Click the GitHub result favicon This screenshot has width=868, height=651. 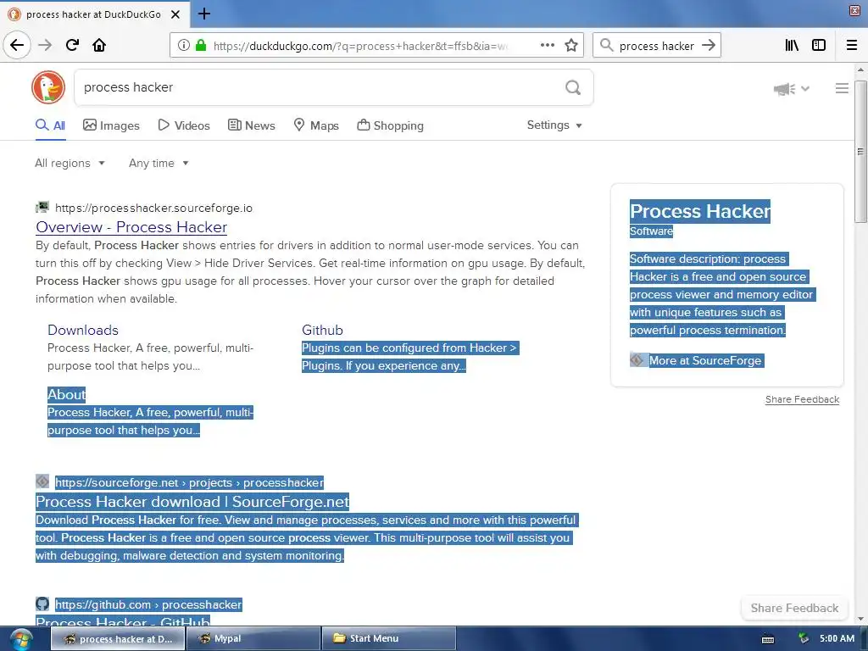pyautogui.click(x=42, y=604)
